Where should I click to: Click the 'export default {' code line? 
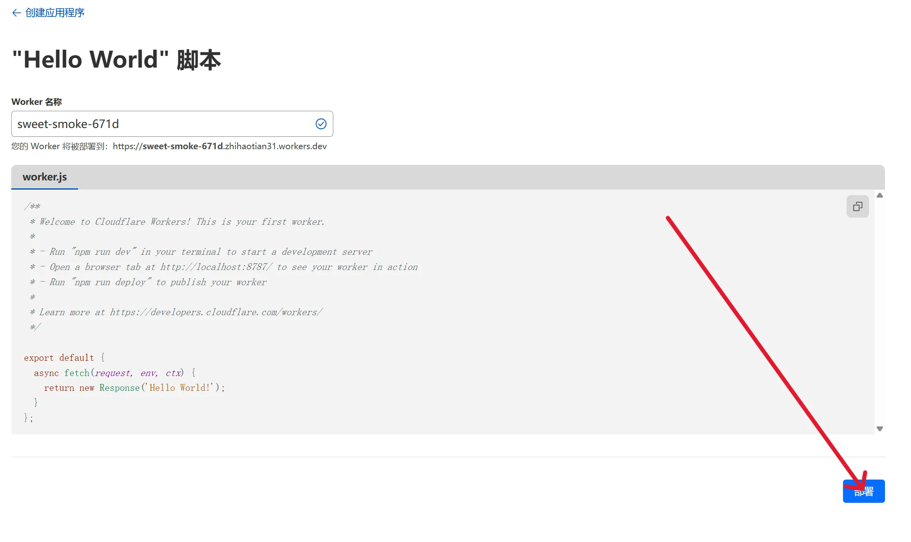pos(64,358)
